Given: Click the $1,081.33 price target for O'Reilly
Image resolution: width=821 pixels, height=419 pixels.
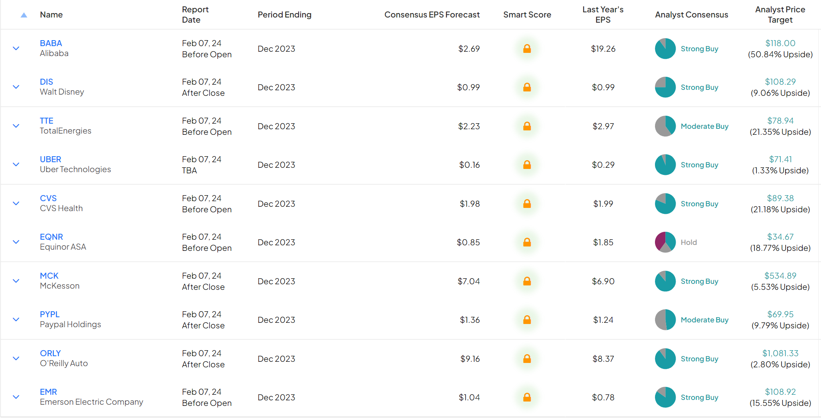Looking at the screenshot, I should pyautogui.click(x=780, y=353).
